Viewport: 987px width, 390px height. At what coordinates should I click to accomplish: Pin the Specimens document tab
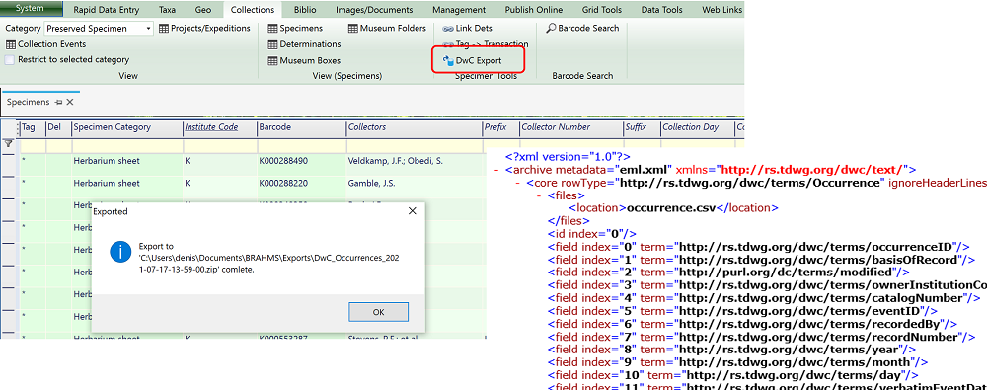pos(58,102)
